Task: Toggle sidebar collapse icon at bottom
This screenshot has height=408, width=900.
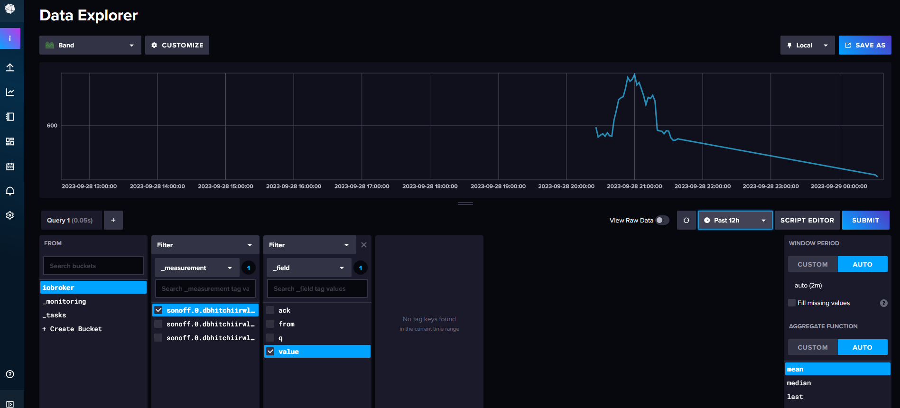Action: (x=10, y=404)
